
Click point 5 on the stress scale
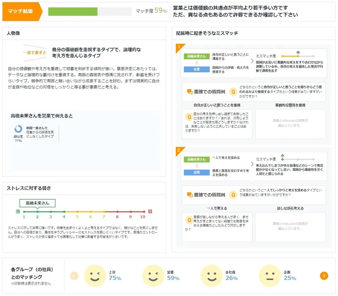77,212
